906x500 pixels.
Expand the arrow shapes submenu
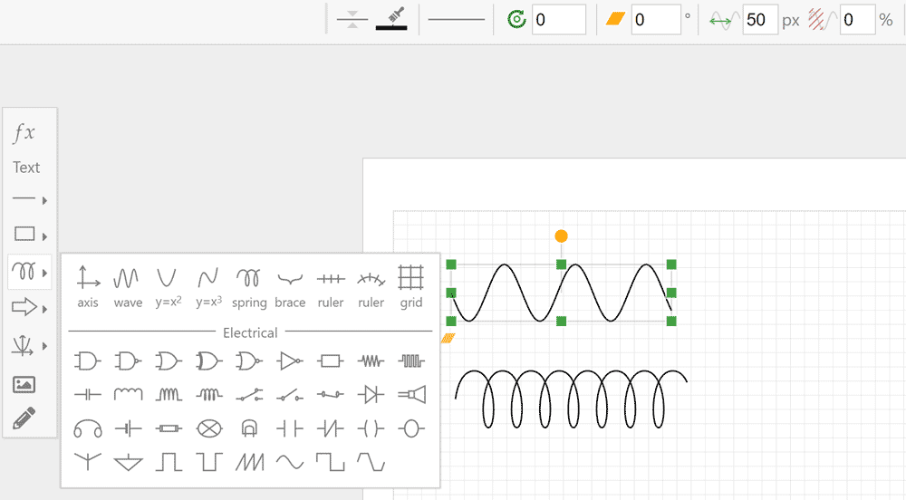[x=29, y=308]
